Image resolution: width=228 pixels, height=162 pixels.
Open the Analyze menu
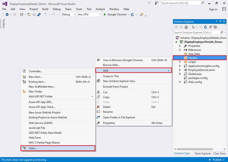tap(100, 9)
